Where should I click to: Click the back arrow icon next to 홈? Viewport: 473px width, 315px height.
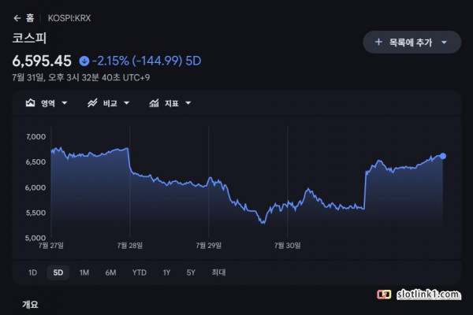pos(17,18)
